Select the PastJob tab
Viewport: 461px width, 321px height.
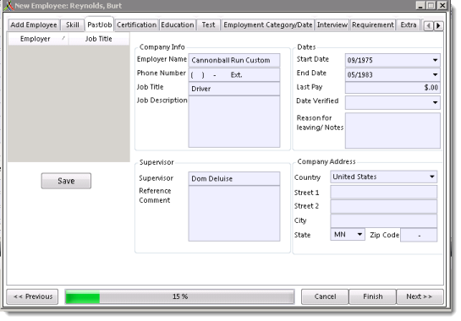click(99, 24)
